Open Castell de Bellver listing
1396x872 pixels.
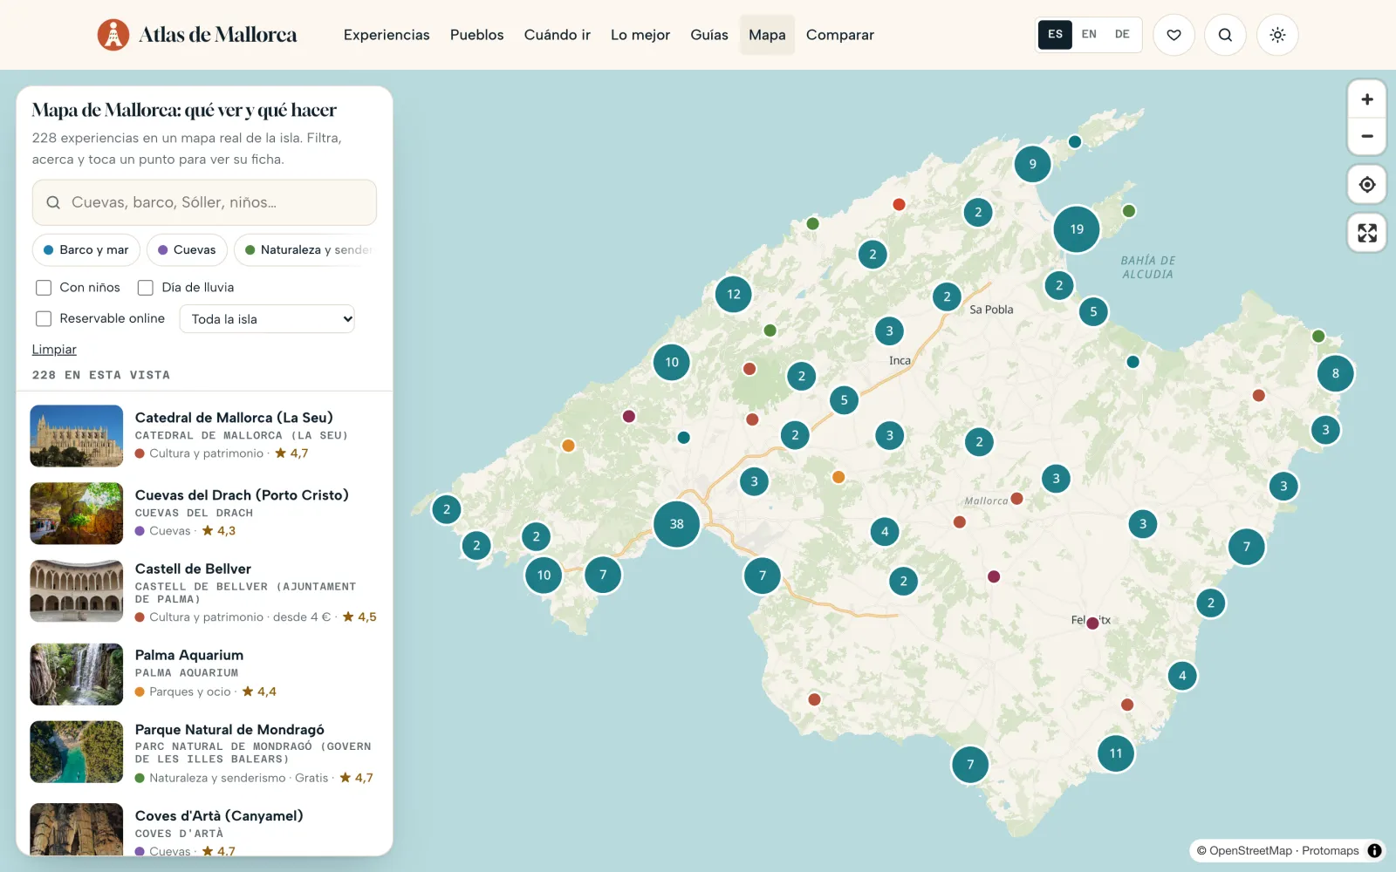point(204,592)
